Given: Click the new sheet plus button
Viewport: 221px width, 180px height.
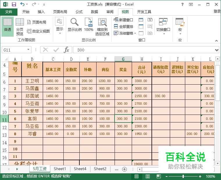Looking at the screenshot, I should click(124, 169).
